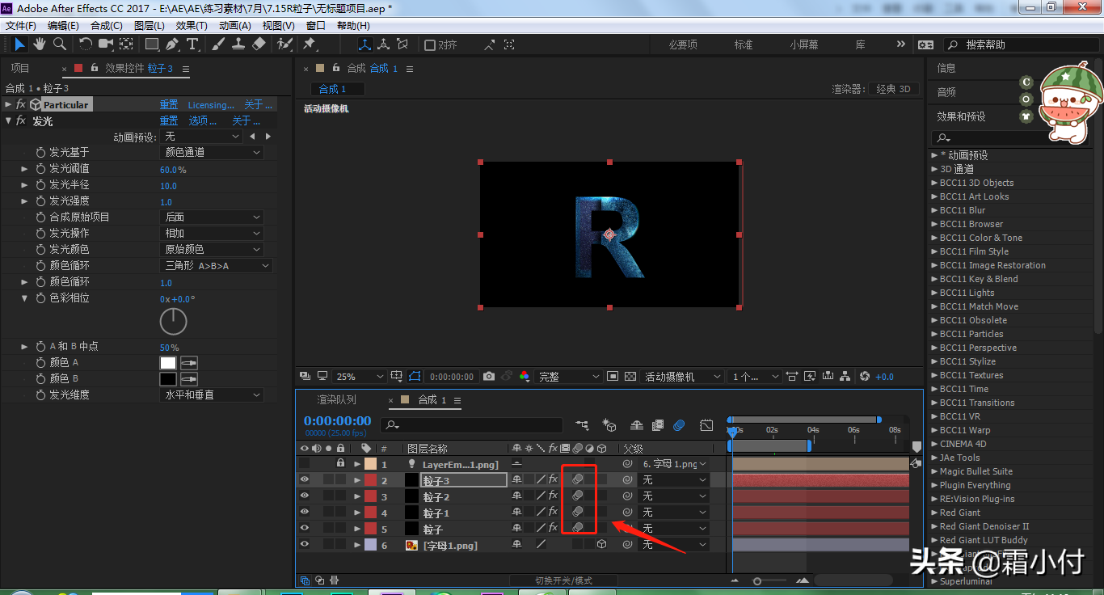Open the 发光基于 dropdown
The width and height of the screenshot is (1104, 595).
(x=213, y=152)
